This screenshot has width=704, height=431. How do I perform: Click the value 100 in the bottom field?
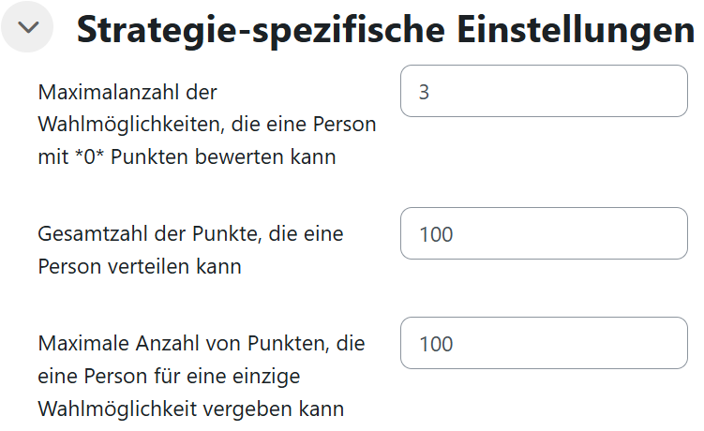[x=437, y=344]
